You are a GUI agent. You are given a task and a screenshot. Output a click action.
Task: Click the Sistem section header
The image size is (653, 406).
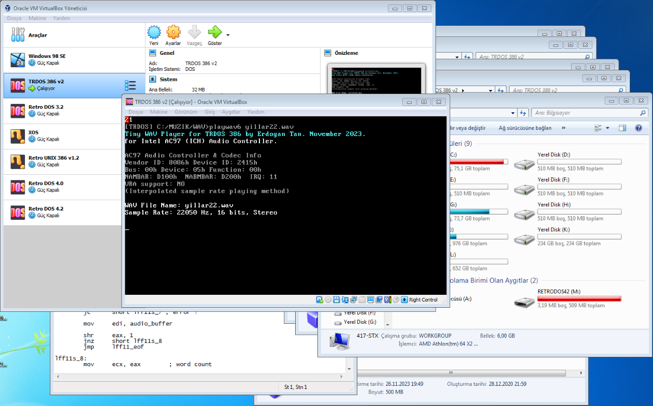(x=168, y=79)
